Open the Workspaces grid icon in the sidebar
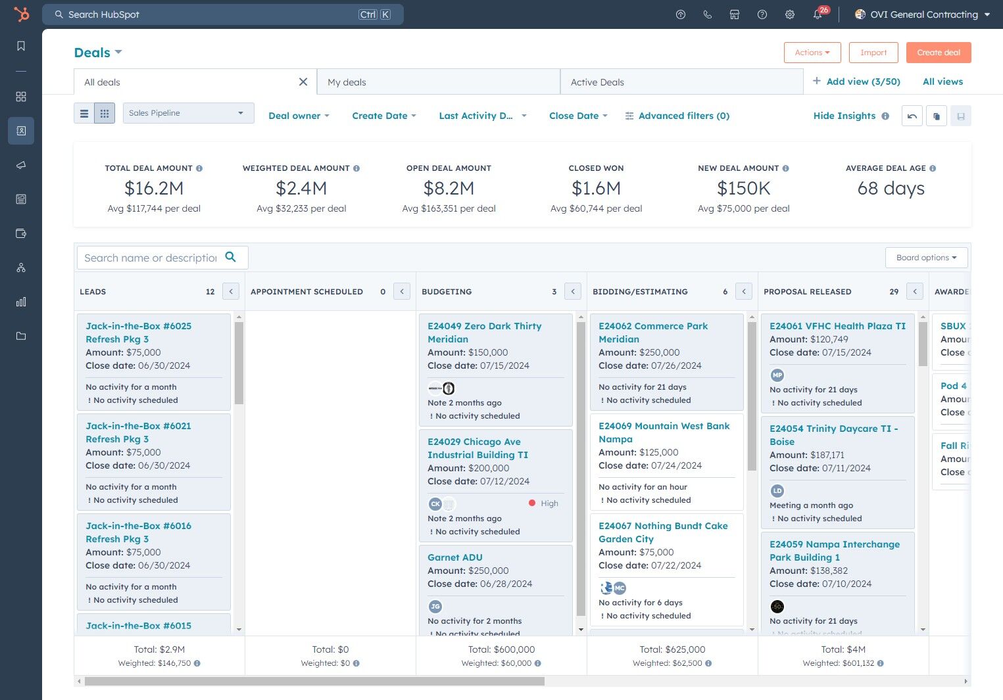The width and height of the screenshot is (1003, 700). coord(21,97)
